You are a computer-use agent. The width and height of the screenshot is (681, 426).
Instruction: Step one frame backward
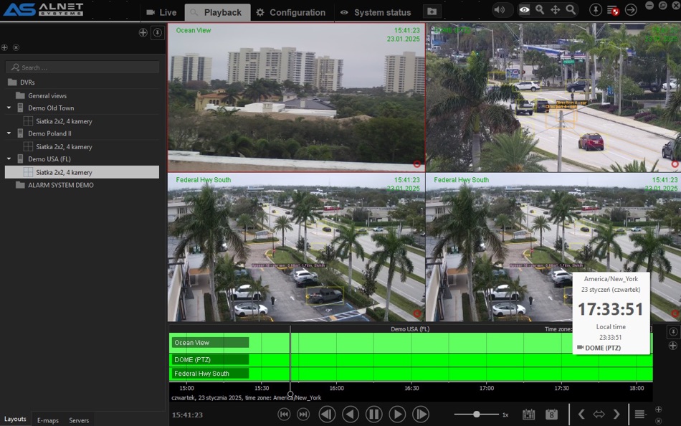point(327,415)
